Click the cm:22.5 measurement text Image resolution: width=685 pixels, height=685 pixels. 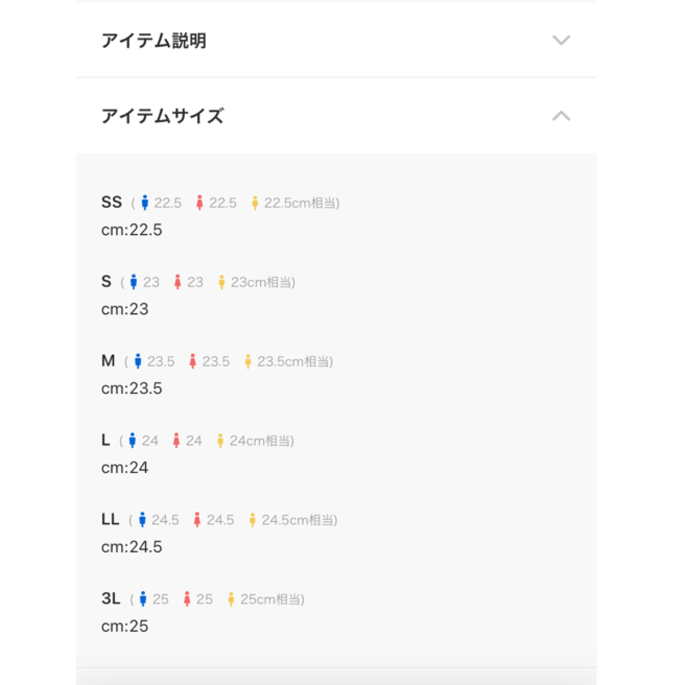(131, 230)
